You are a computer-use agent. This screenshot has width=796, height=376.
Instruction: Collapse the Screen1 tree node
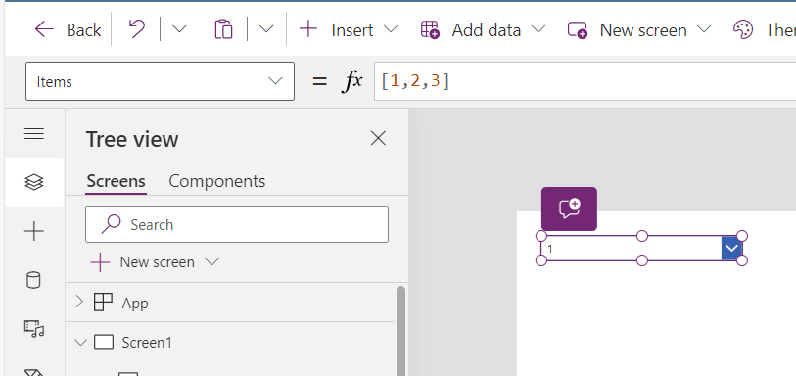(x=80, y=343)
